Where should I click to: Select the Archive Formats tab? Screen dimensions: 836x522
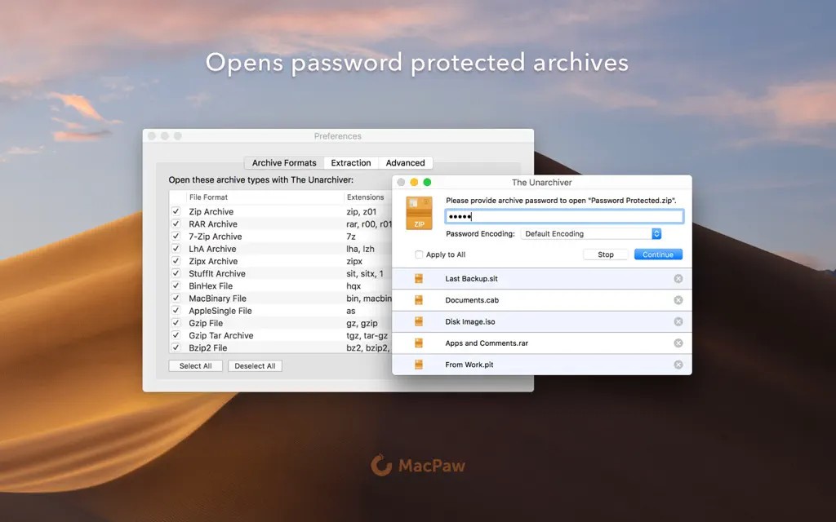coord(284,163)
